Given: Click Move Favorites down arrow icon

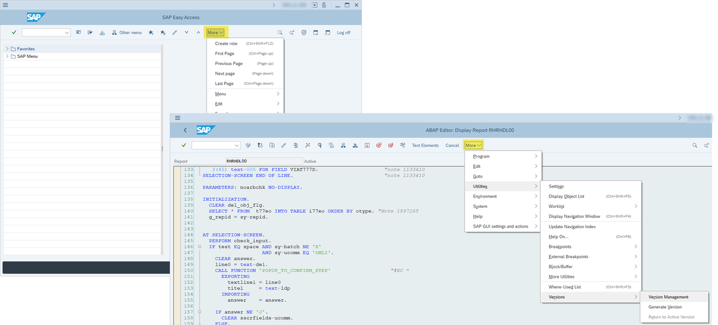Looking at the screenshot, I should pyautogui.click(x=187, y=32).
